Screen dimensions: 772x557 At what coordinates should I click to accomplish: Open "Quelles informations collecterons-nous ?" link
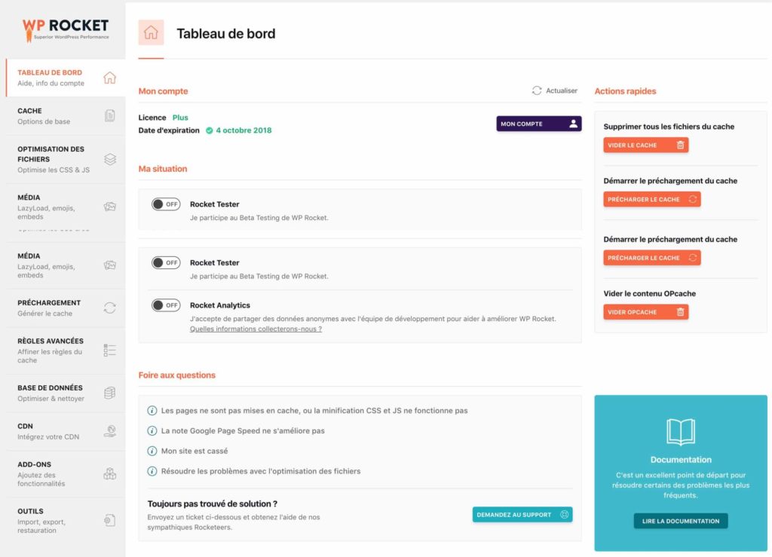coord(256,329)
